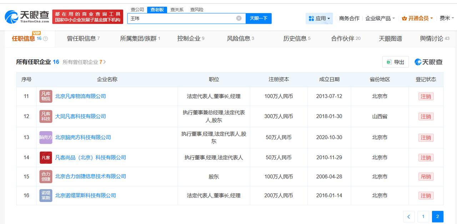The width and height of the screenshot is (457, 224).
Task: Open 北京诺缇莱斯科技有限公司 link
Action: [x=85, y=196]
